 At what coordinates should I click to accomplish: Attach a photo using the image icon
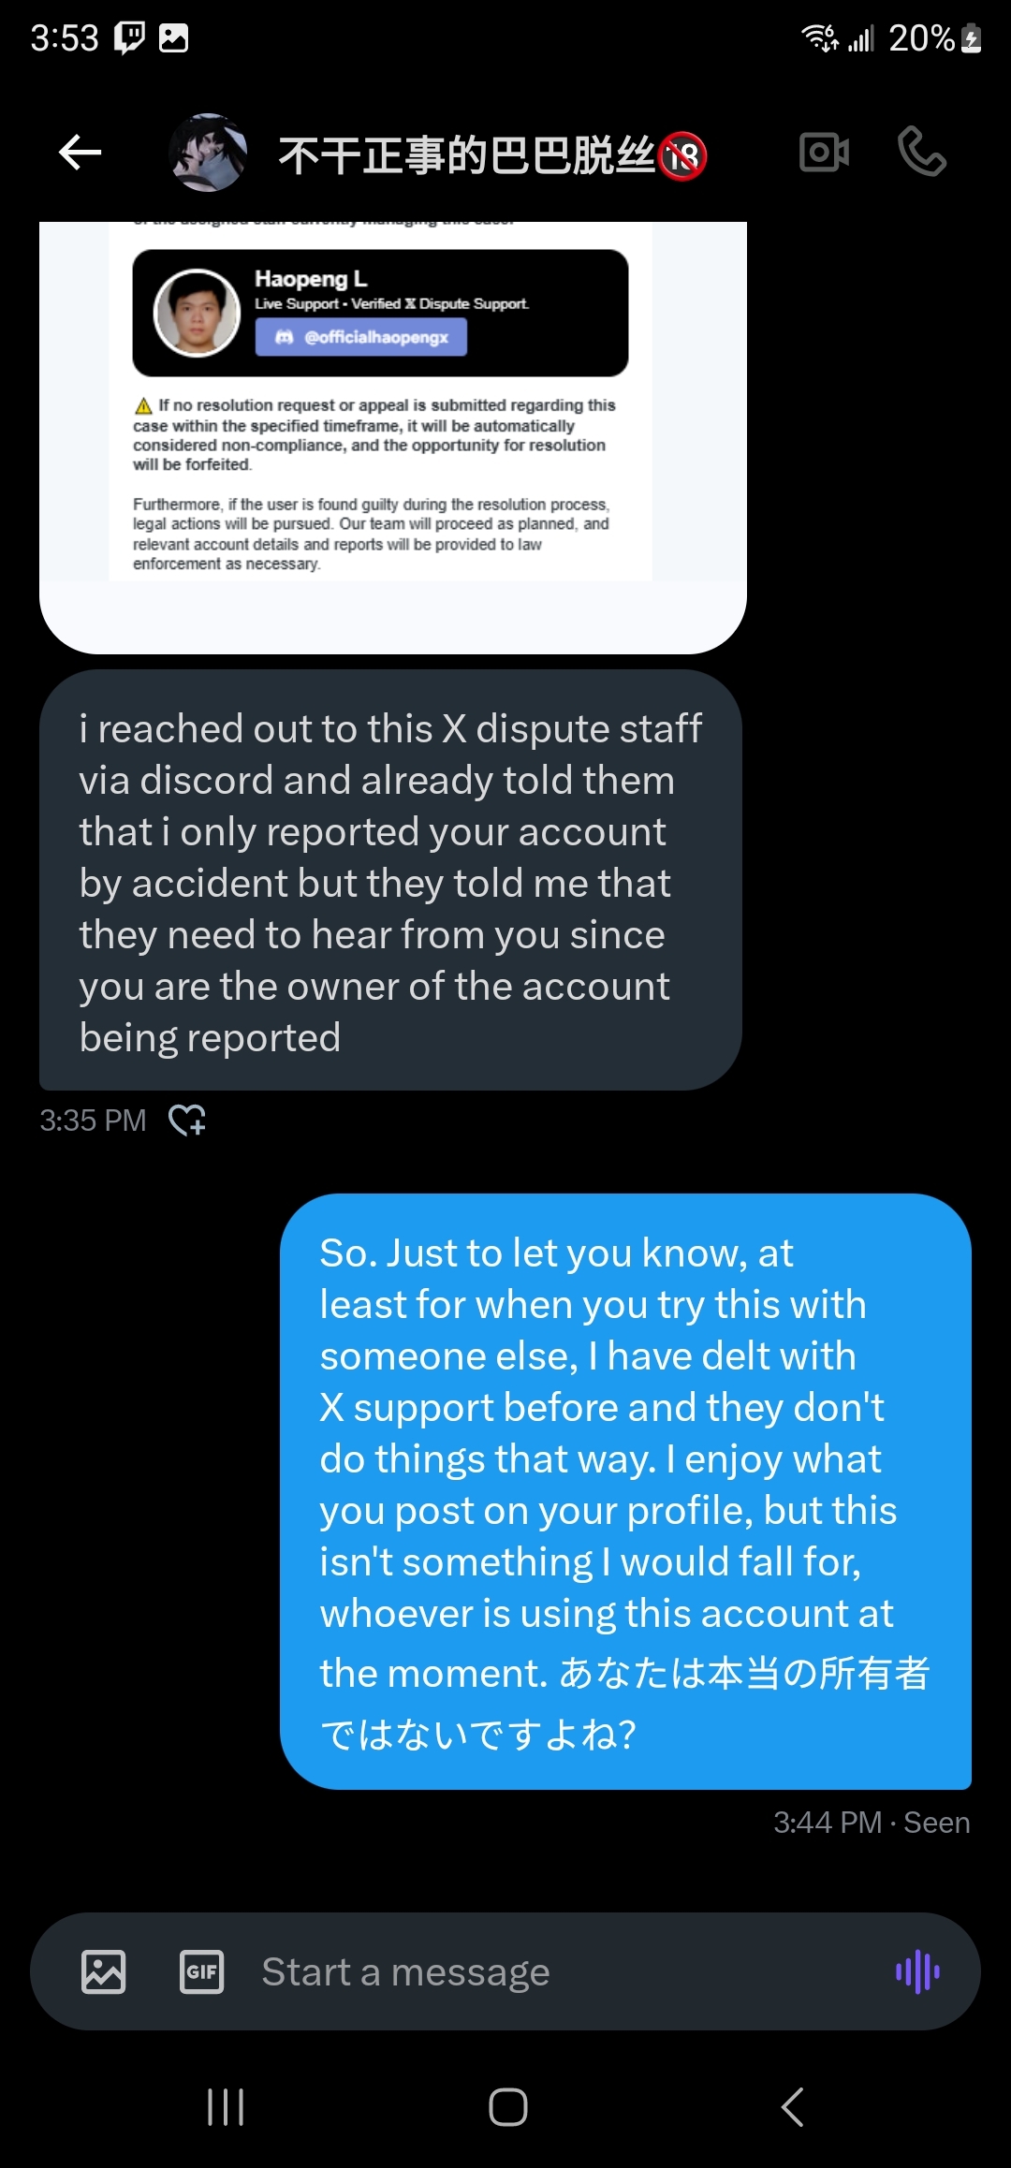click(103, 1971)
